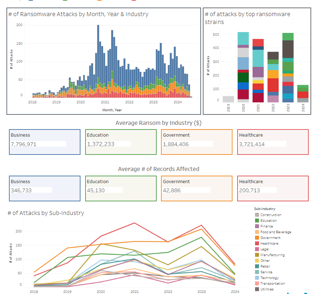Select Transportation legend label
The height and width of the screenshot is (294, 313).
(273, 284)
